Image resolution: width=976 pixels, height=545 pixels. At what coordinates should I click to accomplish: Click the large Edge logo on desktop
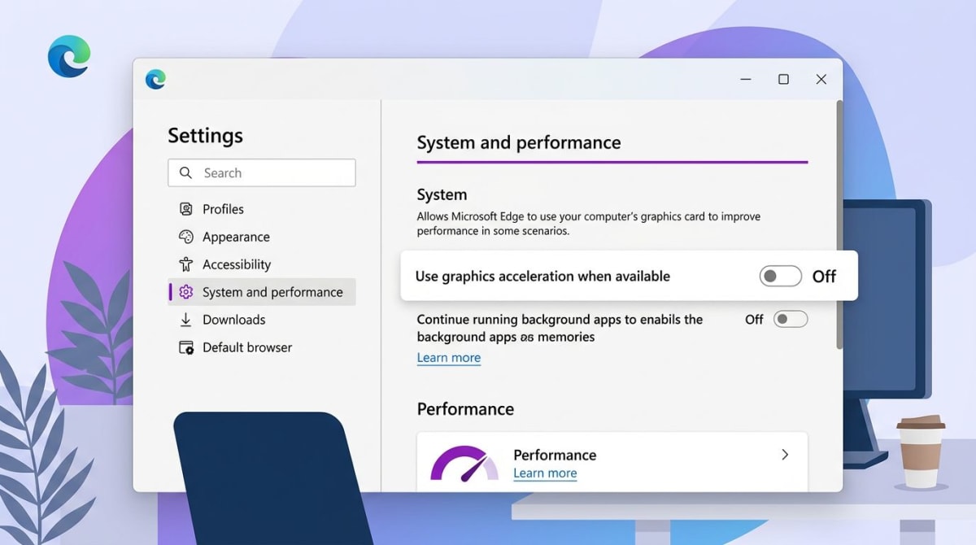point(69,56)
